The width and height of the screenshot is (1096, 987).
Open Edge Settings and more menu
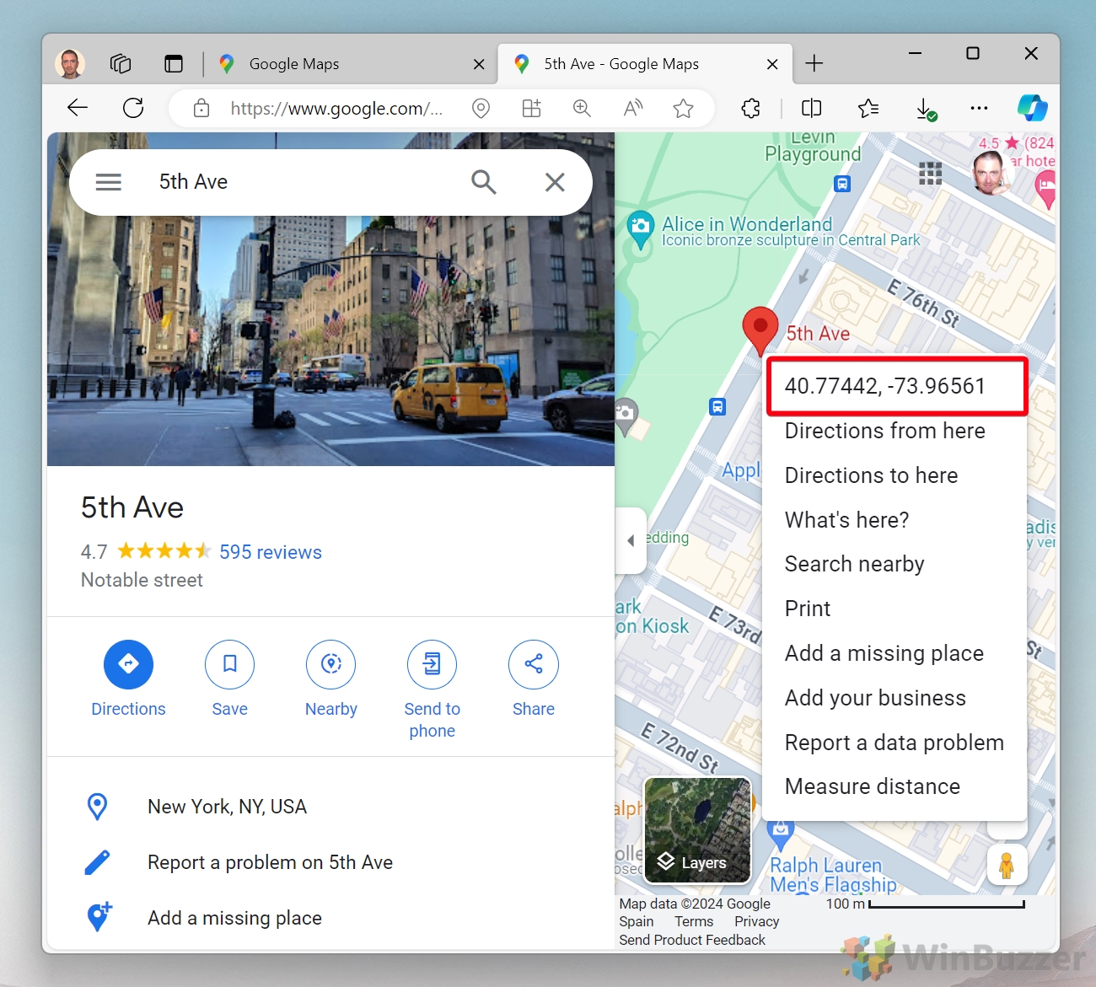[x=979, y=108]
